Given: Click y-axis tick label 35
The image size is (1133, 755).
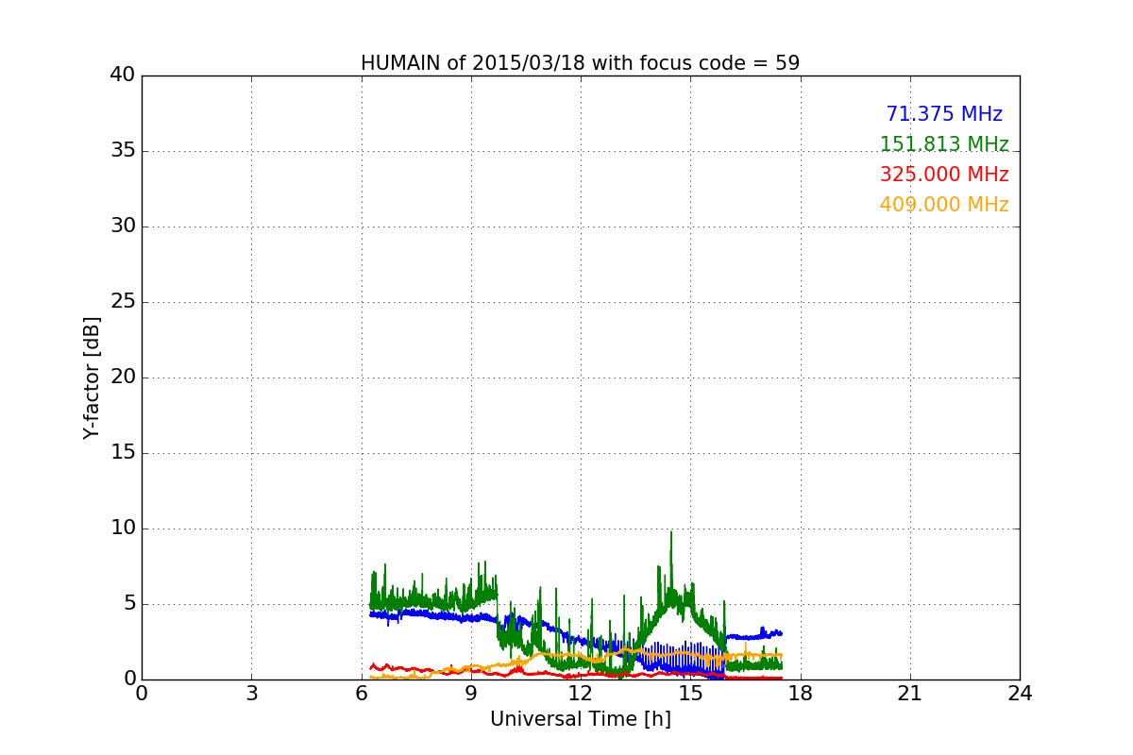Looking at the screenshot, I should 123,151.
